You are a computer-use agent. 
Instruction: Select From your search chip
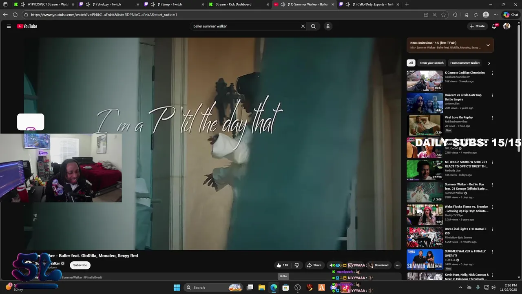click(x=431, y=63)
